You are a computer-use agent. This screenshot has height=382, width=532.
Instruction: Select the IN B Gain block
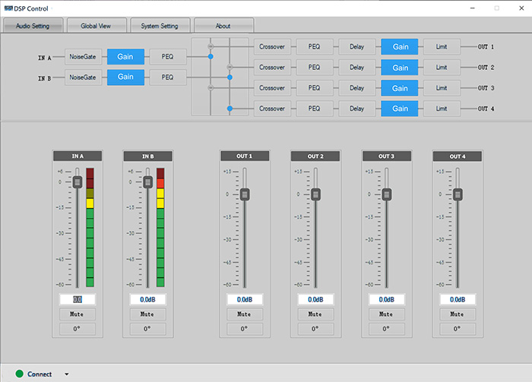125,77
